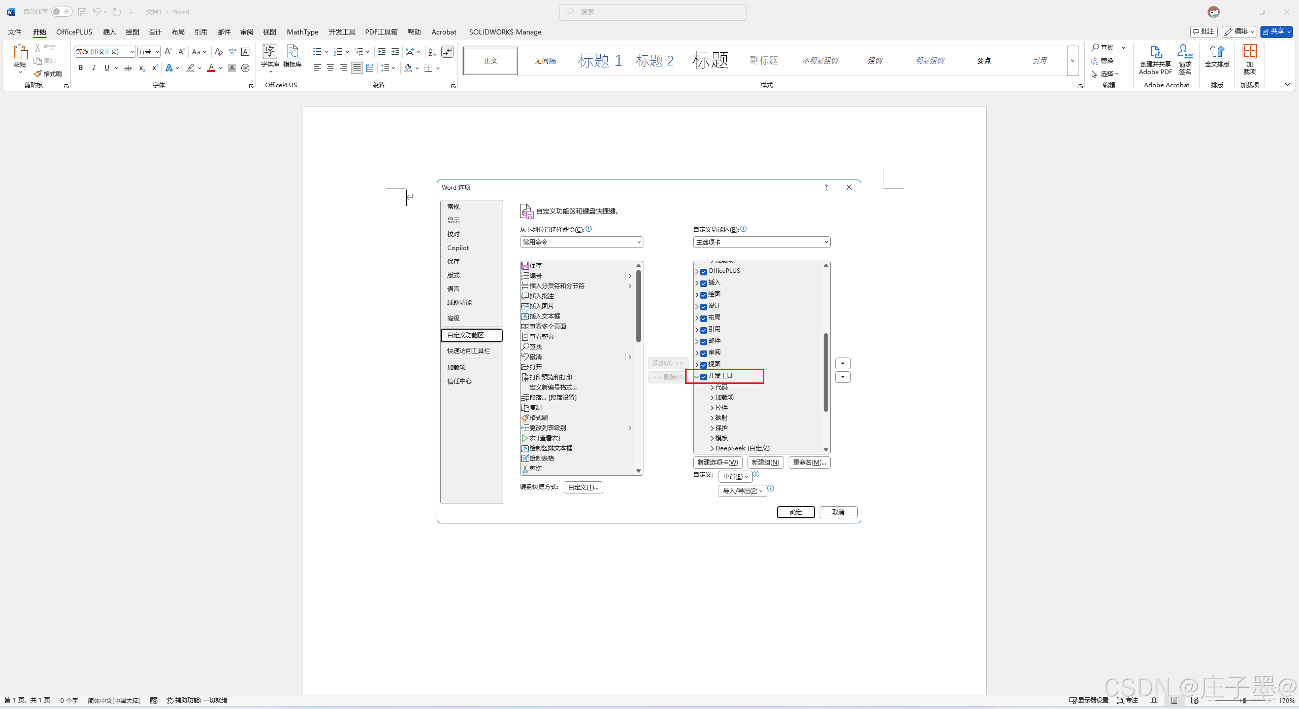Uncheck the 开发工具 checkbox
This screenshot has height=709, width=1299.
coord(704,376)
